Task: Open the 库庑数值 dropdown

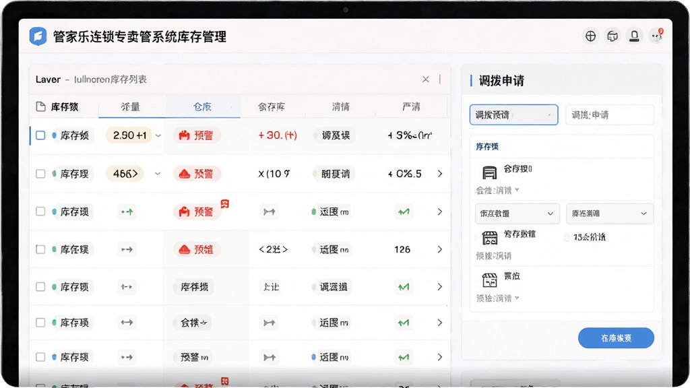Action: pos(517,214)
